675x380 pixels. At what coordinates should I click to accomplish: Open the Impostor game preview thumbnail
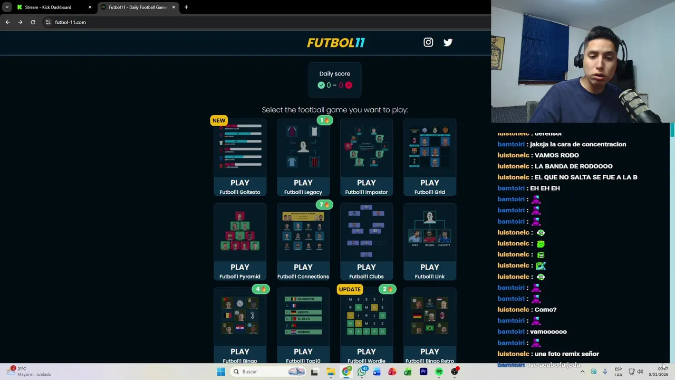coord(367,147)
